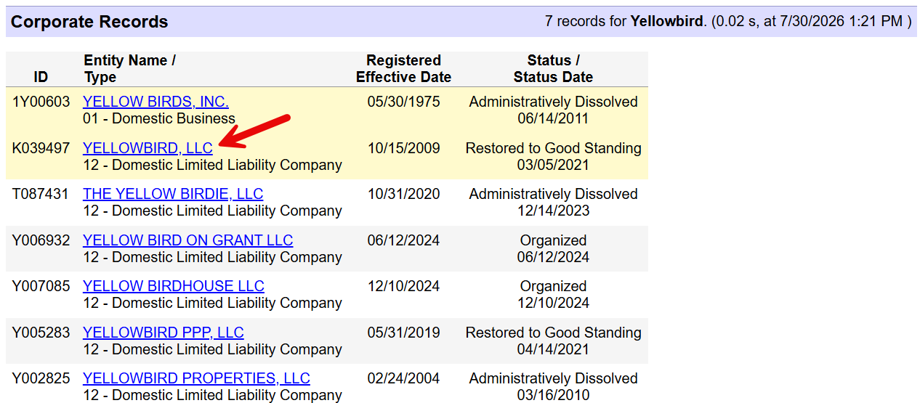Open YELLOWBIRD PROPERTIES, LLC link
Screen dimensions: 920x403
coord(196,378)
